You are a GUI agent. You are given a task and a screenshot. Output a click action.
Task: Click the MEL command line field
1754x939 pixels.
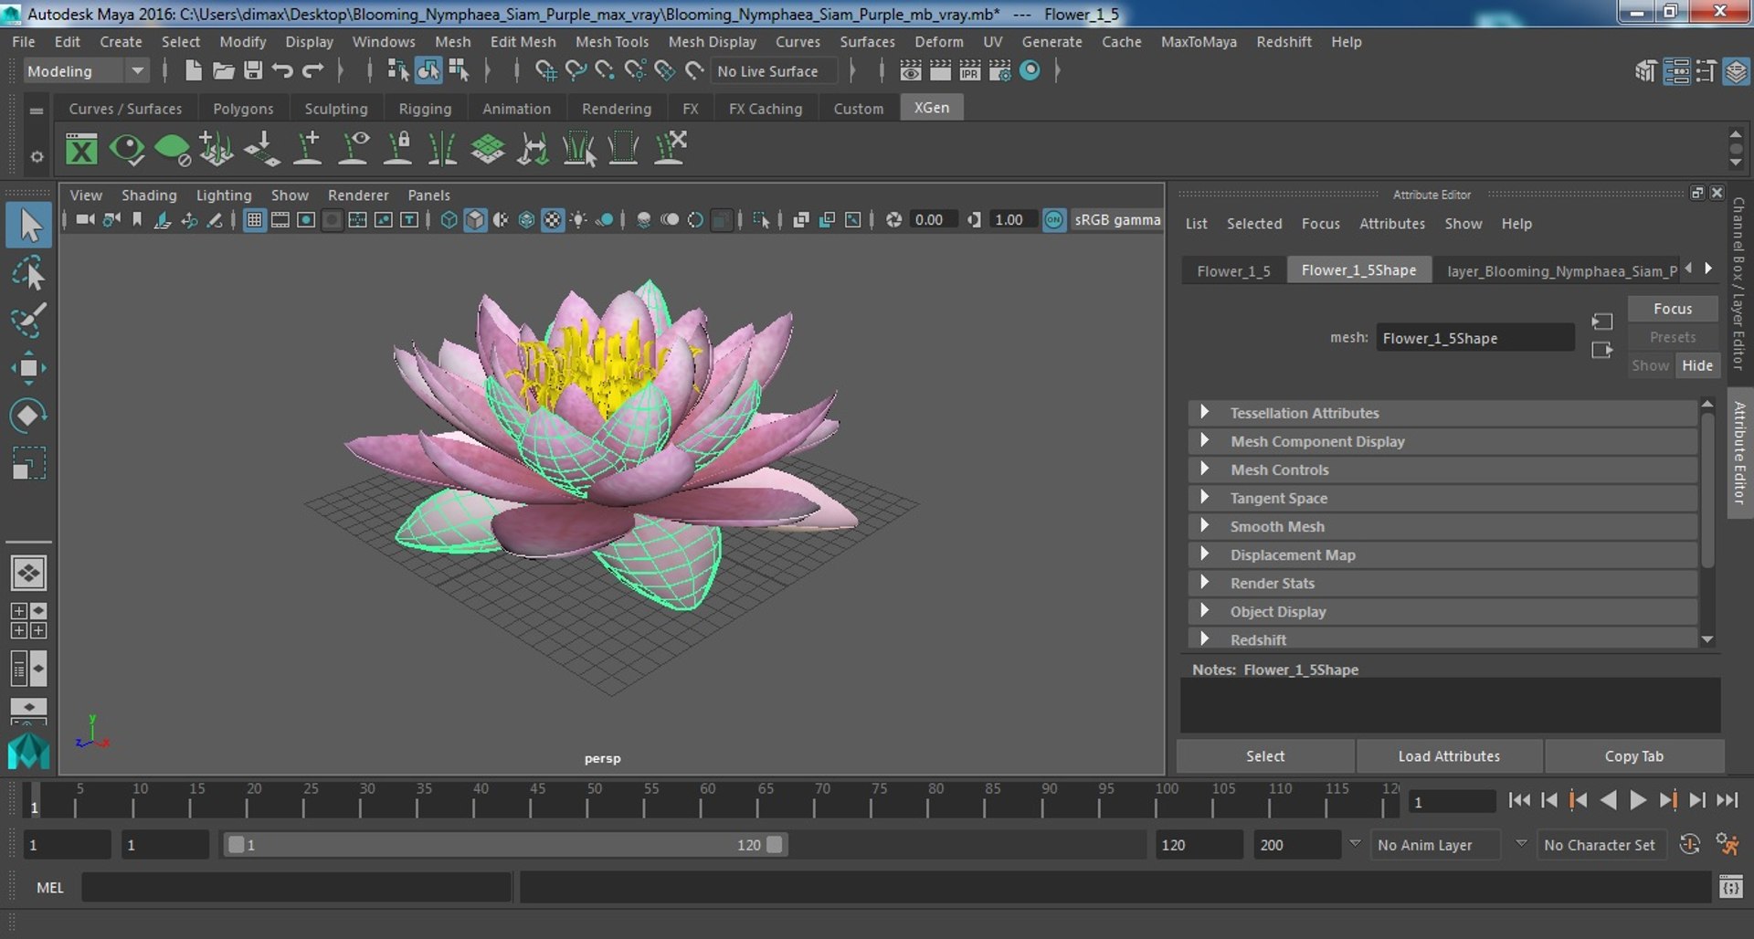coord(296,887)
